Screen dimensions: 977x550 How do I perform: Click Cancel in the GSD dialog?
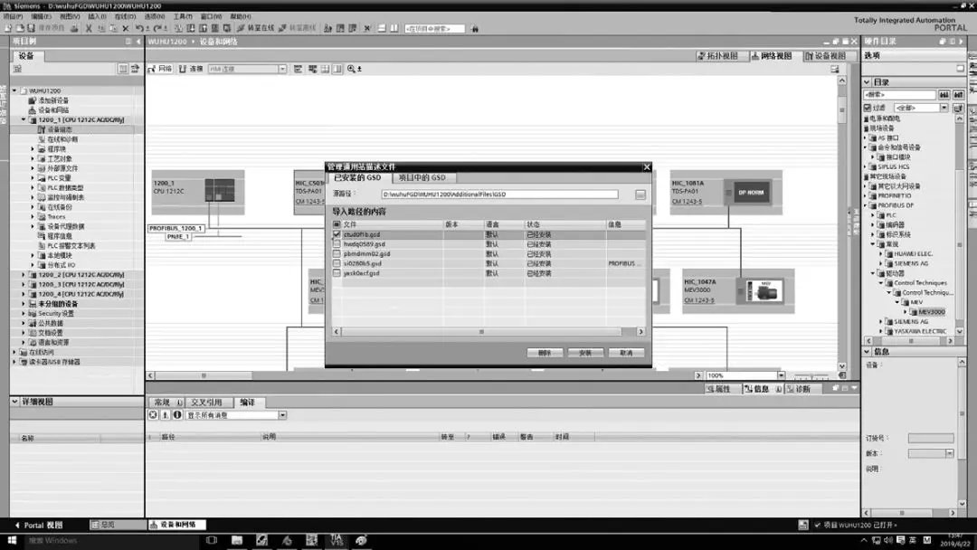tap(625, 353)
